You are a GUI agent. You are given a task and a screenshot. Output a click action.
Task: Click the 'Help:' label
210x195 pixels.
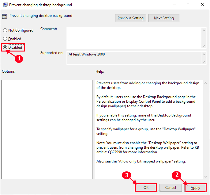coord(100,71)
